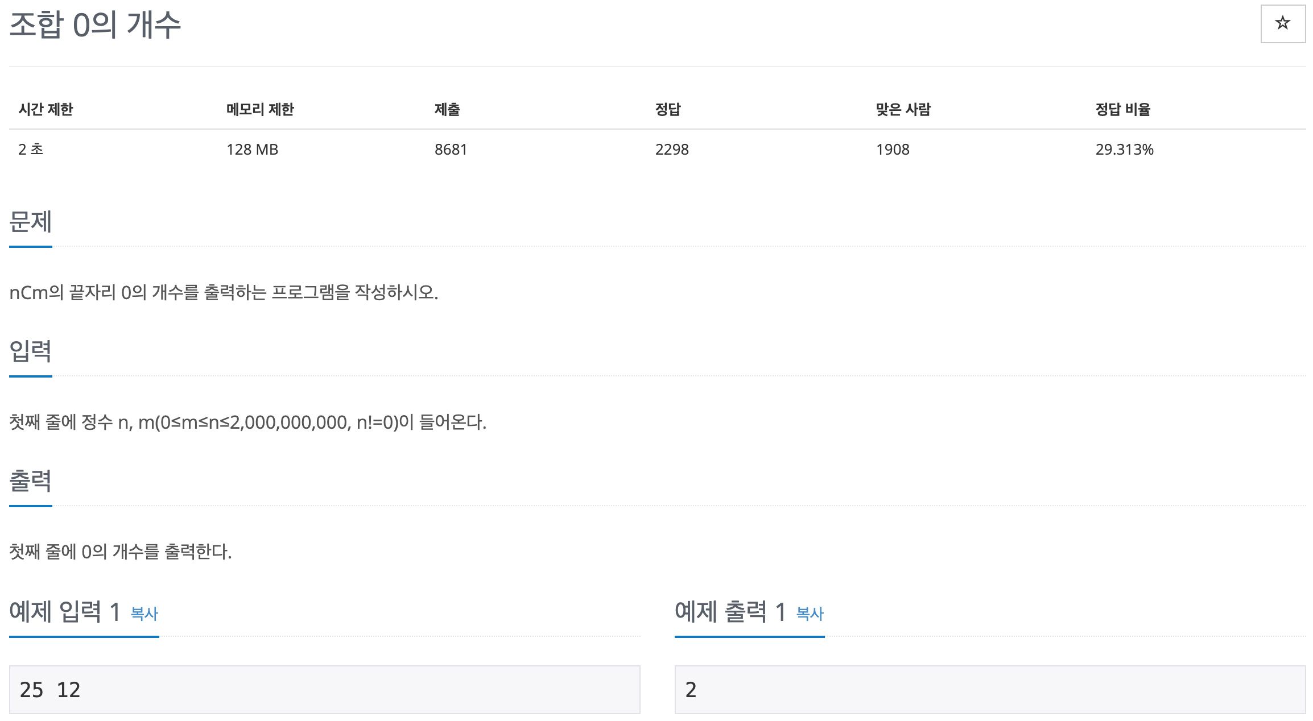The width and height of the screenshot is (1313, 721).
Task: Click the 맞은 사람 column header
Action: pos(903,109)
